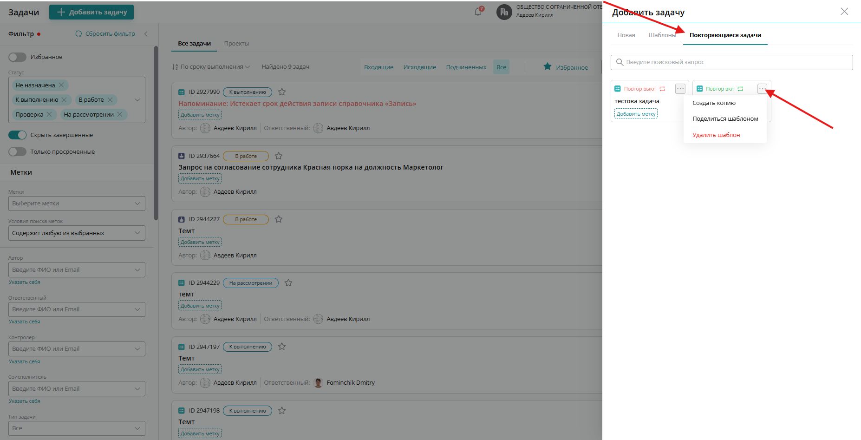
Task: Add a tag to task ID 2937664
Action: (x=200, y=179)
